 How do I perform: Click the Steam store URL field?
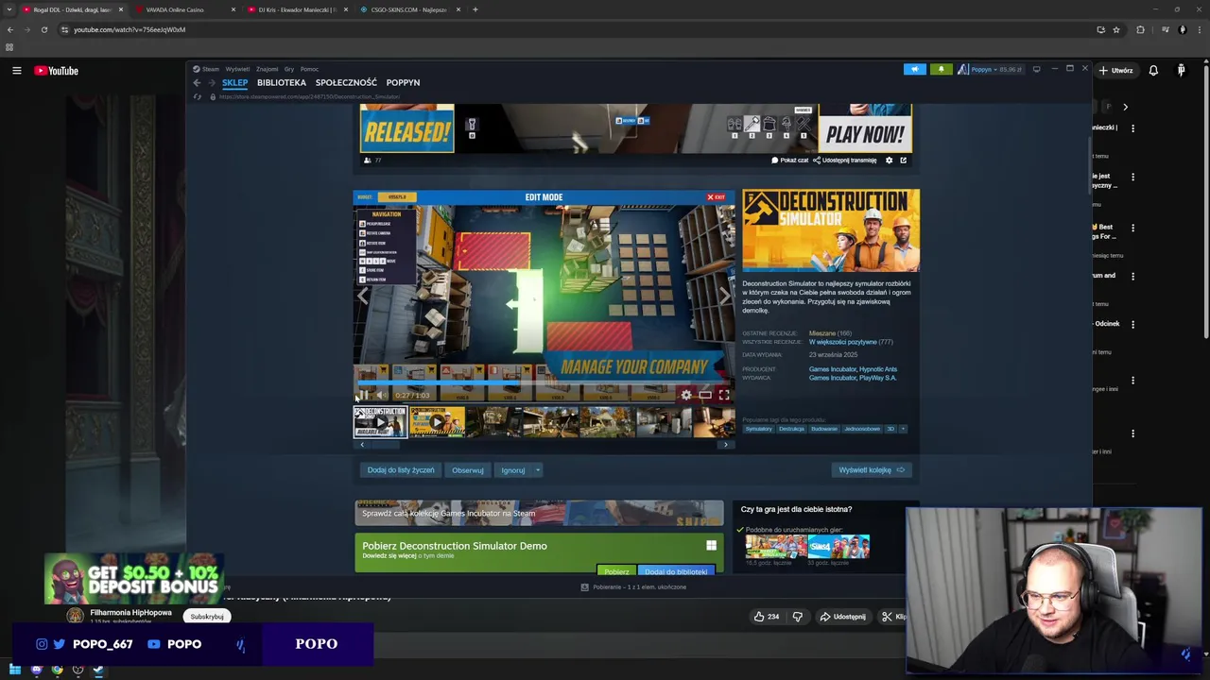click(309, 96)
